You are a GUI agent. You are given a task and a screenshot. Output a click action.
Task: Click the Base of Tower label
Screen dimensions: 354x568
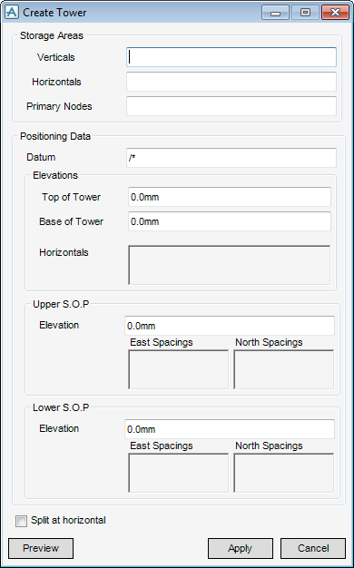click(x=71, y=221)
